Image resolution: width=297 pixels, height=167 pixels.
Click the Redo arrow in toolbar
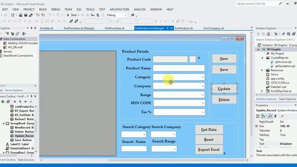[58, 15]
